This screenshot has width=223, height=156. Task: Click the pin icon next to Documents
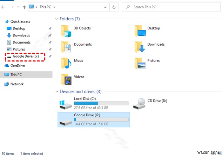(x=50, y=42)
